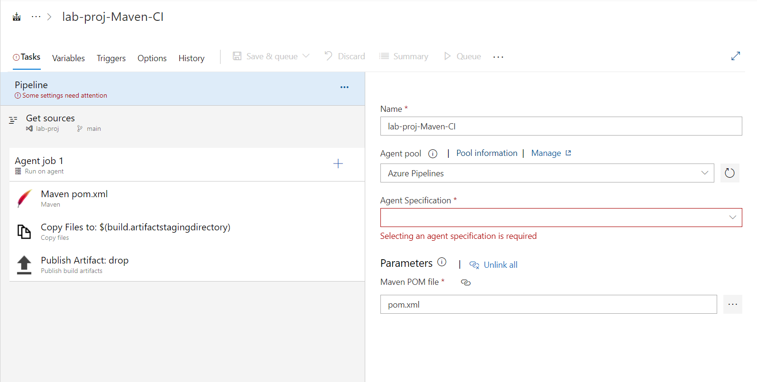757x382 pixels.
Task: Open the Pipeline row ellipsis menu
Action: (344, 87)
